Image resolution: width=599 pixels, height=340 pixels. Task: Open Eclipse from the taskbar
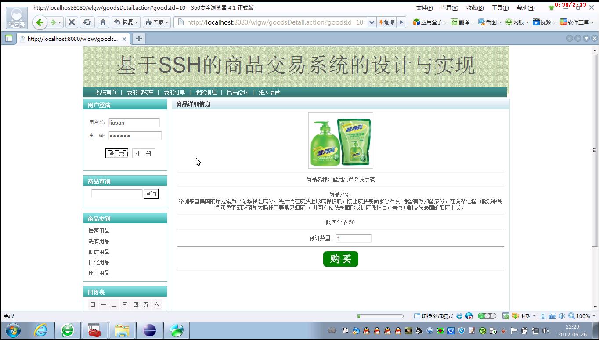click(149, 330)
